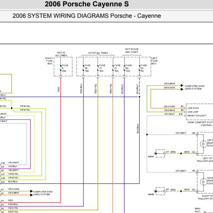
Task: Click "COMPUTER DATA LINES SYSTEM" near ORG/BRN arrow at right
Action: click(195, 87)
